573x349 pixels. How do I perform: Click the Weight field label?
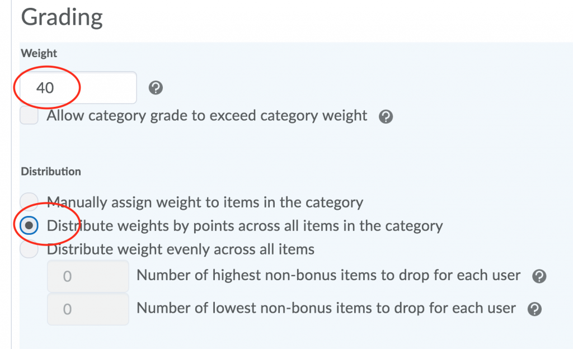39,53
